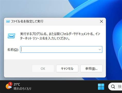Click the Run dialog title bar icon
122x93 pixels.
8,21
